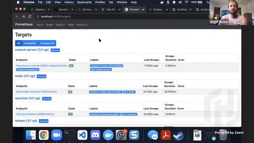Open Google Chrome in the dock
The height and width of the screenshot is (143, 254).
pyautogui.click(x=44, y=135)
